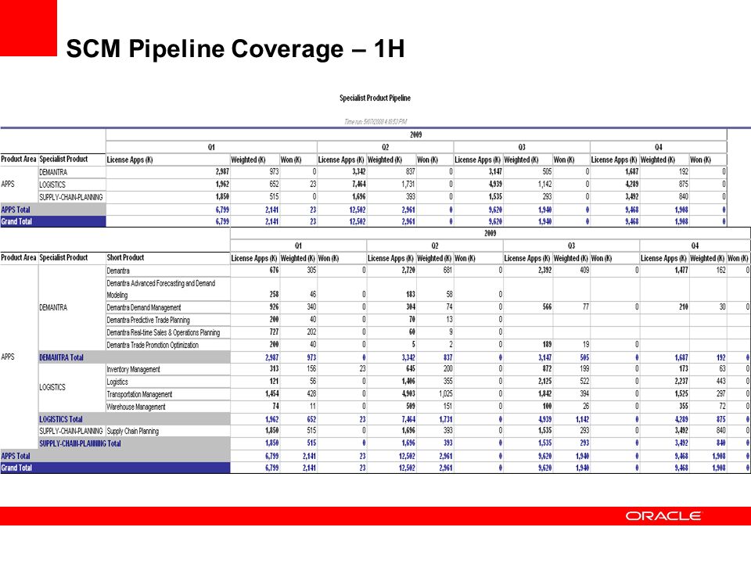Click the Oracle logo in the red footer
This screenshot has height=563, width=751.
coord(663,515)
